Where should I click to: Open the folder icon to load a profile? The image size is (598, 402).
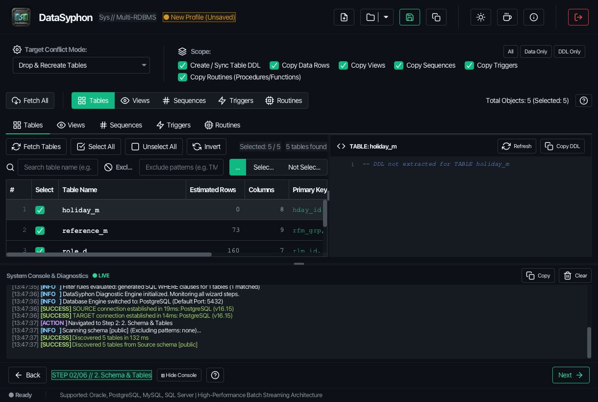(371, 17)
